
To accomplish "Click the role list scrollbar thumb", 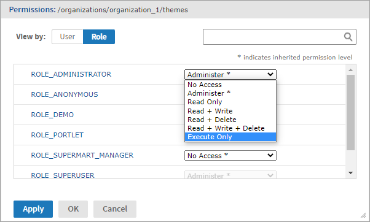I will [351, 112].
